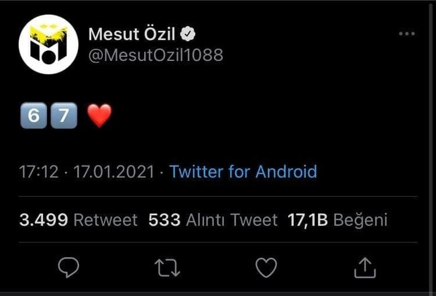This screenshot has width=436, height=296.
Task: Click the Mesut Özil display name
Action: click(x=131, y=33)
